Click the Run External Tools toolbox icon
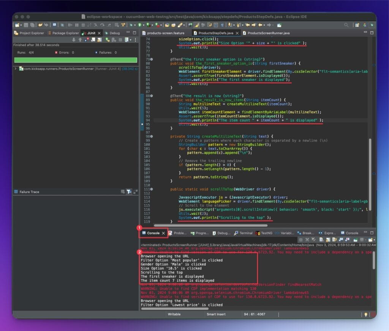 point(157,25)
